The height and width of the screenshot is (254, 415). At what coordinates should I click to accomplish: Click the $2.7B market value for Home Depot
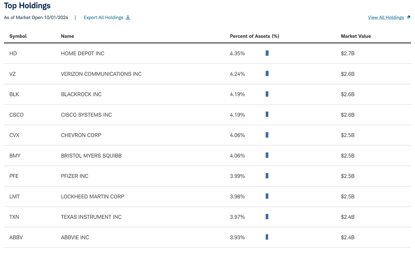tap(348, 53)
